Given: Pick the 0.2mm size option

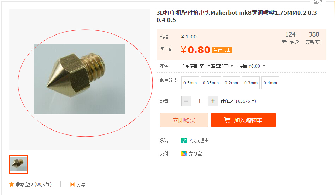Looking at the screenshot, I should pos(231,83).
